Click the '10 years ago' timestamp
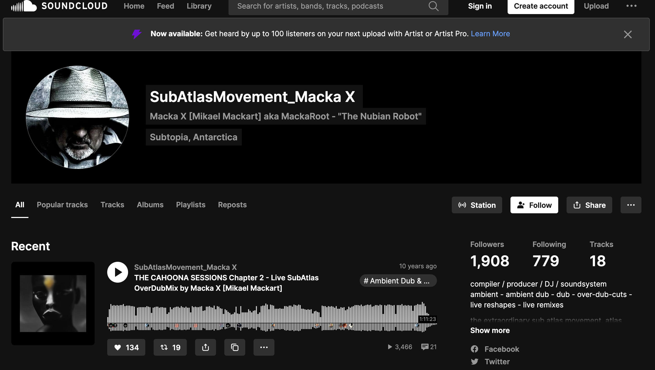 pos(418,266)
